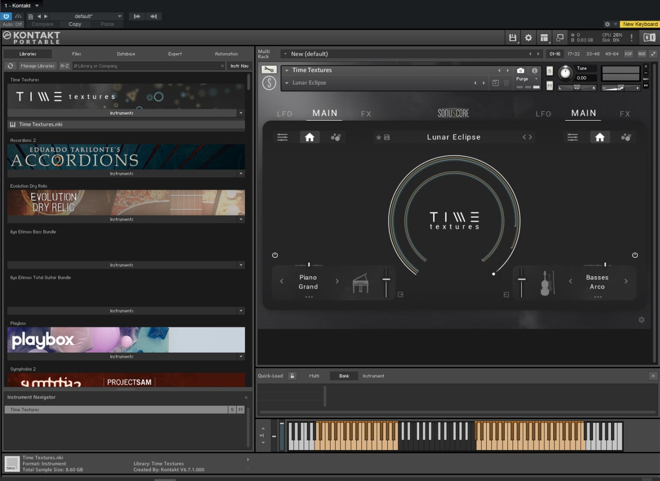Click the AUX button in multi rack
The image size is (660, 481).
tap(641, 54)
